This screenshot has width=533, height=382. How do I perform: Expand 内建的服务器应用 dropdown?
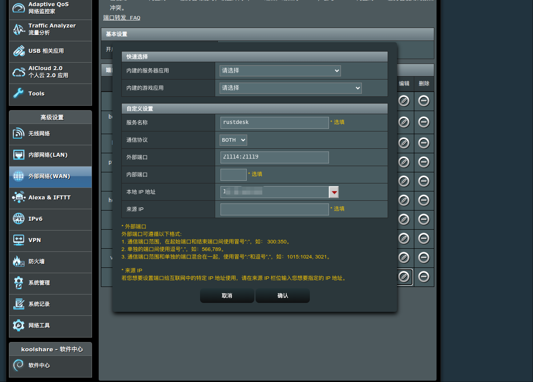[x=280, y=71]
